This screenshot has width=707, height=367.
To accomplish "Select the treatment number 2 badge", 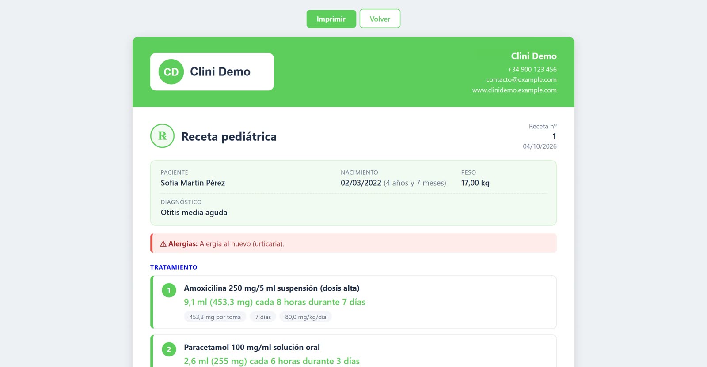I will point(169,349).
